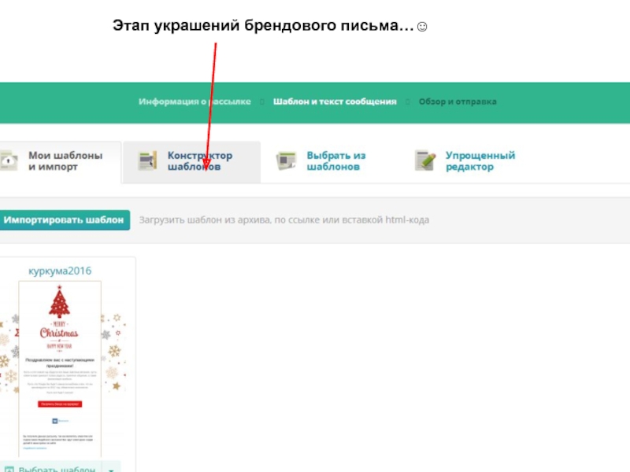Click the Christmas template preview thumbnail
Viewport: 630px width, 472px height.
pyautogui.click(x=60, y=368)
